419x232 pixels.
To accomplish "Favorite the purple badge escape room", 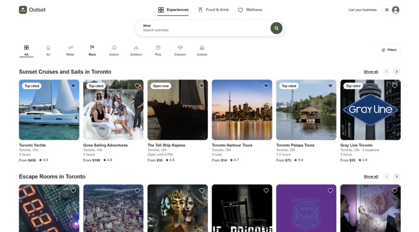I will [330, 190].
